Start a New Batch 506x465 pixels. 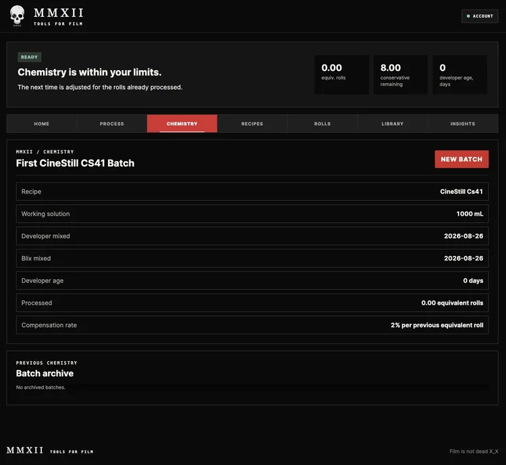461,159
